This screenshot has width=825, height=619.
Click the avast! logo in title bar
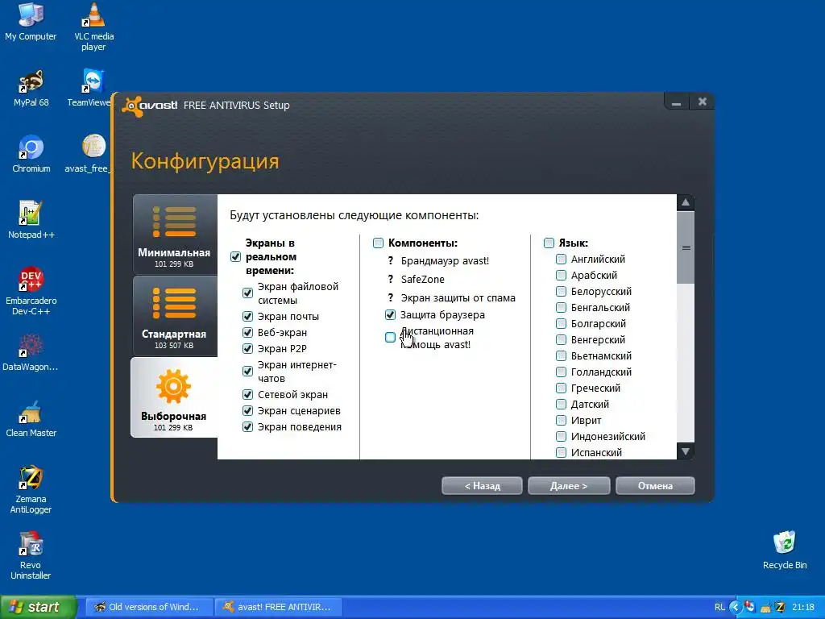pos(149,106)
